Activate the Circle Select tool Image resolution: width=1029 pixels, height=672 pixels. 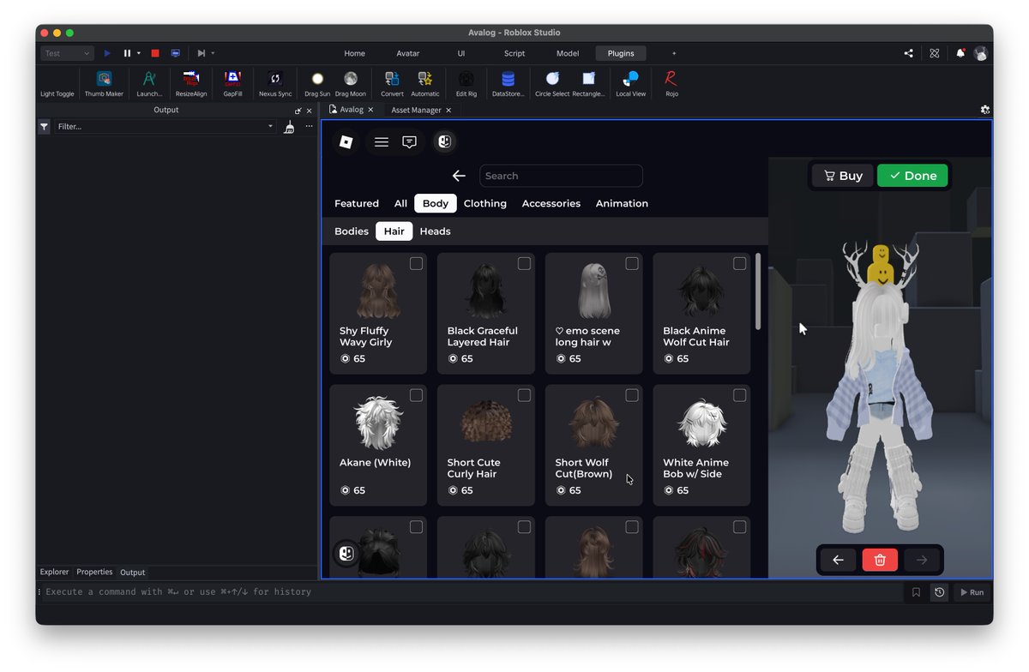pyautogui.click(x=552, y=84)
